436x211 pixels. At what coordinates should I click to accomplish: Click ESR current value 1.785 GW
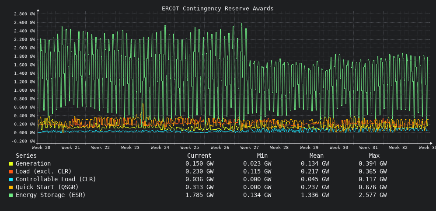199,195
